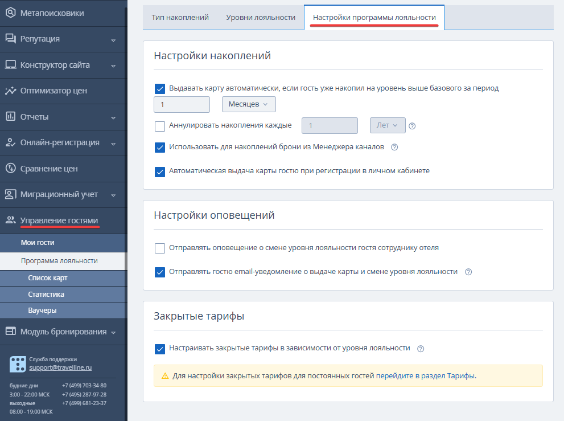Open help icon next to Лет dropdown

tap(412, 126)
